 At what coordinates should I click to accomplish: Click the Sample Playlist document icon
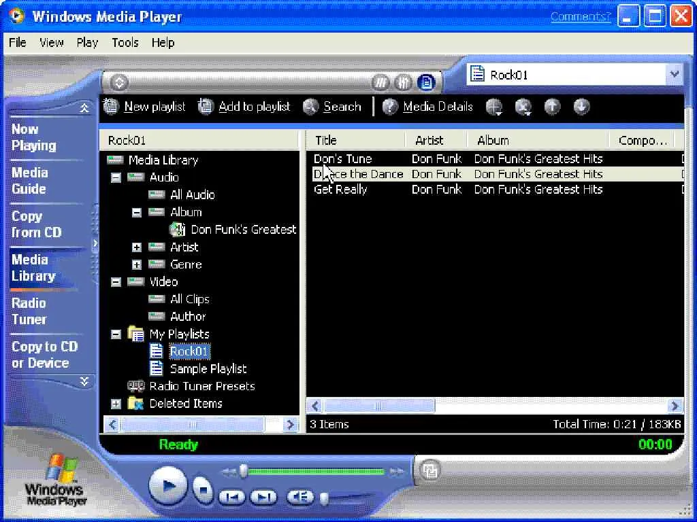pyautogui.click(x=156, y=368)
